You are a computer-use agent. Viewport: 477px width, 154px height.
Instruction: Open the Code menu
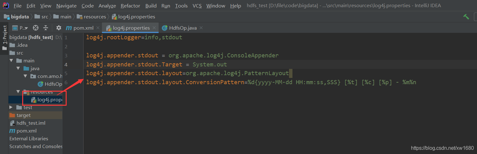(x=88, y=6)
